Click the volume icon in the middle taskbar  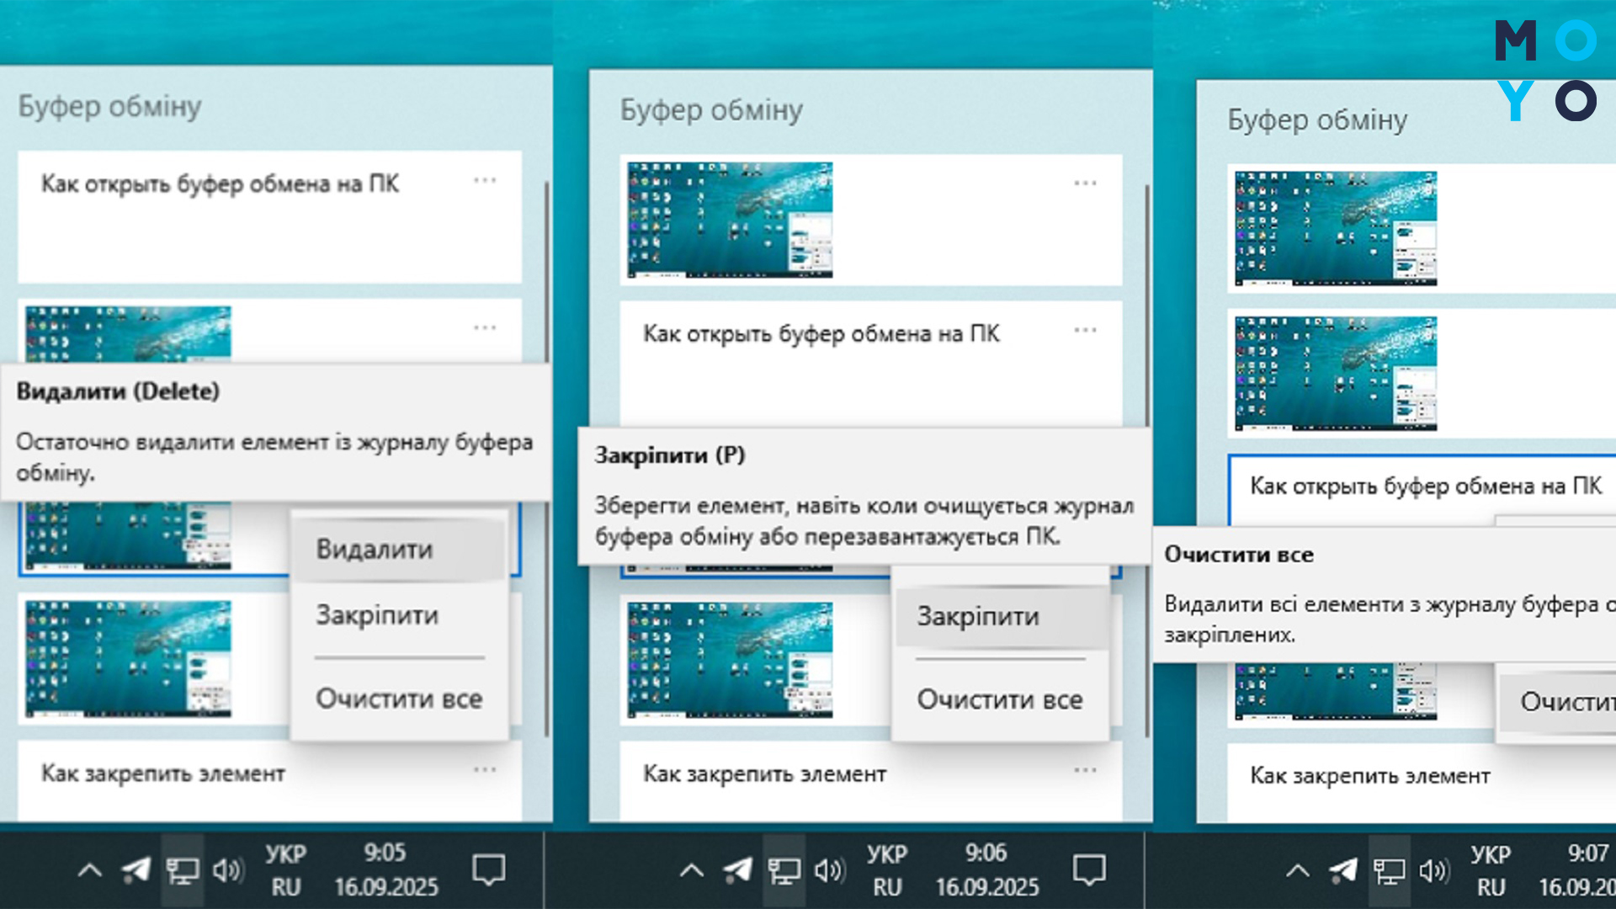point(830,872)
